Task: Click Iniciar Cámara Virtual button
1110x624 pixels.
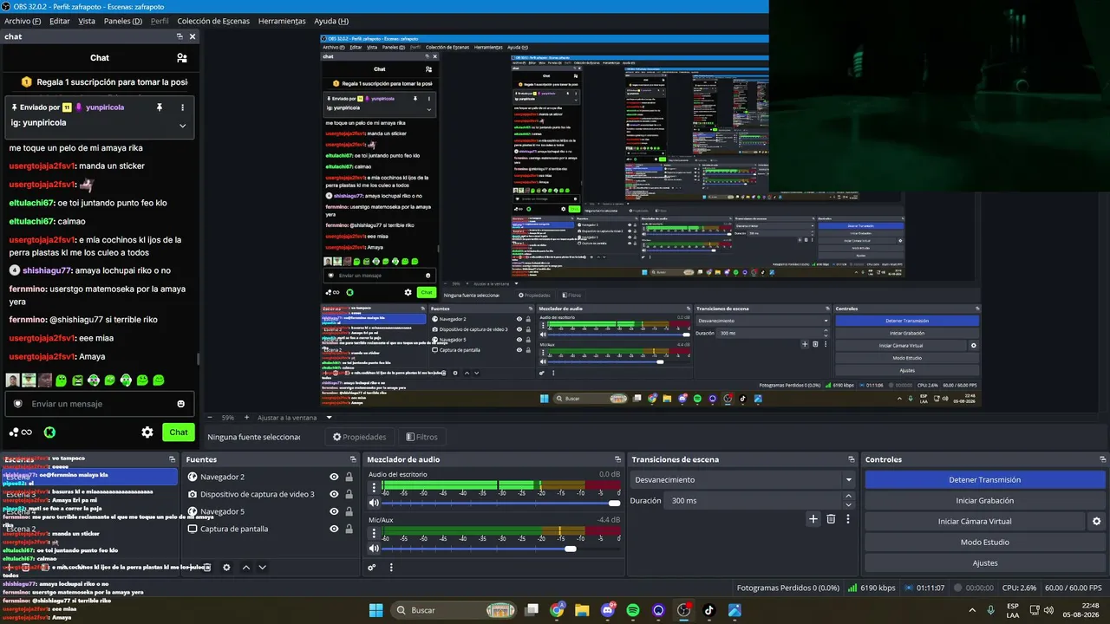Action: coord(975,521)
